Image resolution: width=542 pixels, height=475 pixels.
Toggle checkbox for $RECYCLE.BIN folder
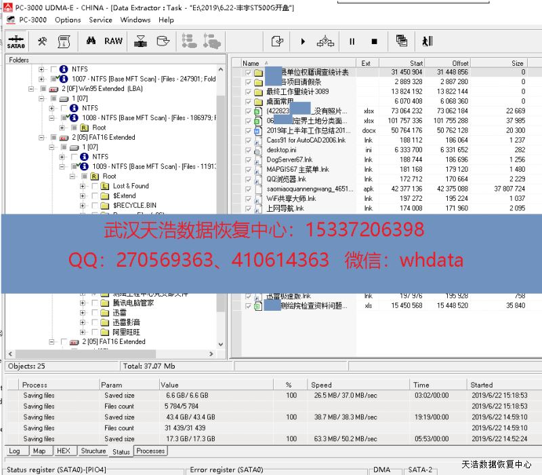pyautogui.click(x=95, y=205)
